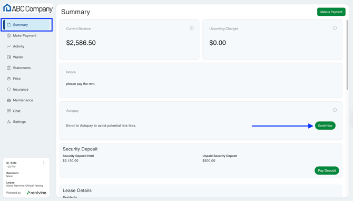
Task: Click the Chat icon in sidebar
Action: coord(9,111)
